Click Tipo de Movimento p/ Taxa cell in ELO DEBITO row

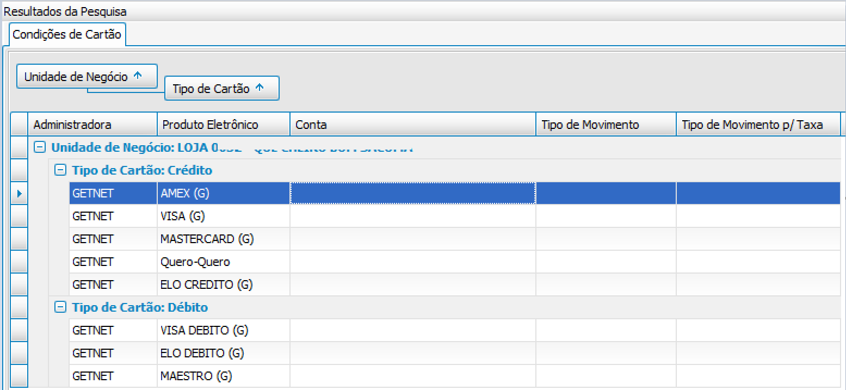pos(758,353)
